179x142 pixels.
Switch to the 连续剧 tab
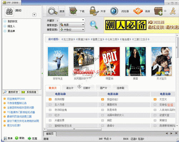click(x=120, y=88)
